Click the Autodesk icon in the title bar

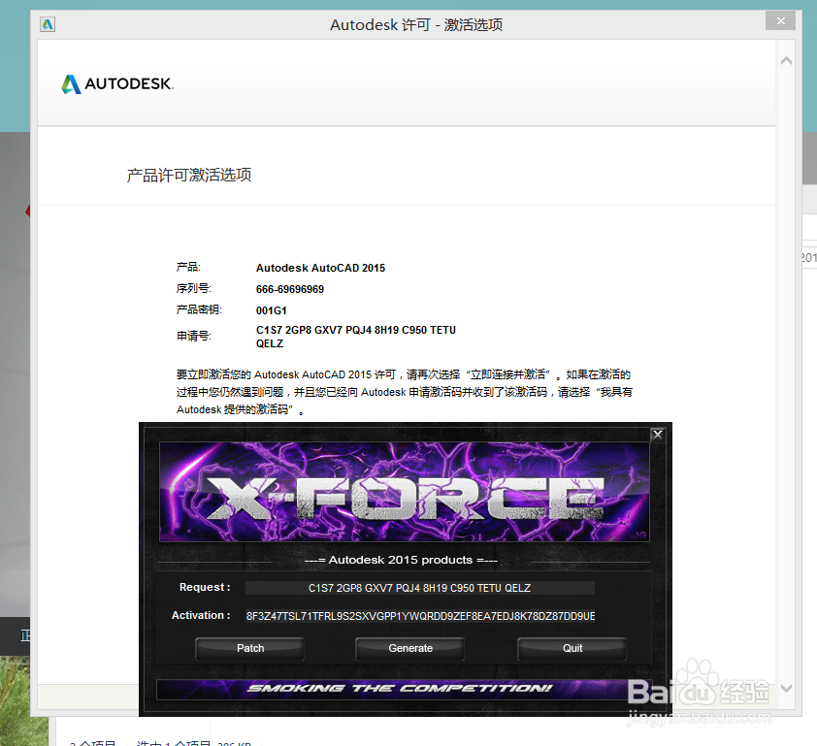pyautogui.click(x=47, y=23)
